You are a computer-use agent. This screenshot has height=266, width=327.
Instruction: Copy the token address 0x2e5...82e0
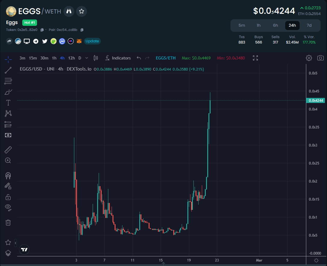click(42, 30)
